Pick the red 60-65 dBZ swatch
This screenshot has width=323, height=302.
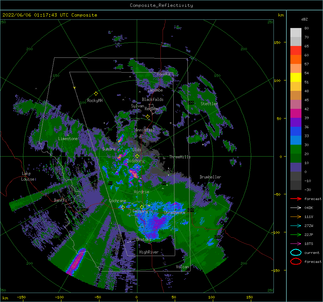coord(296,51)
